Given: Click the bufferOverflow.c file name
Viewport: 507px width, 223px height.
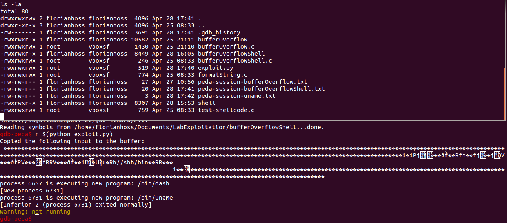Looking at the screenshot, I should point(226,47).
